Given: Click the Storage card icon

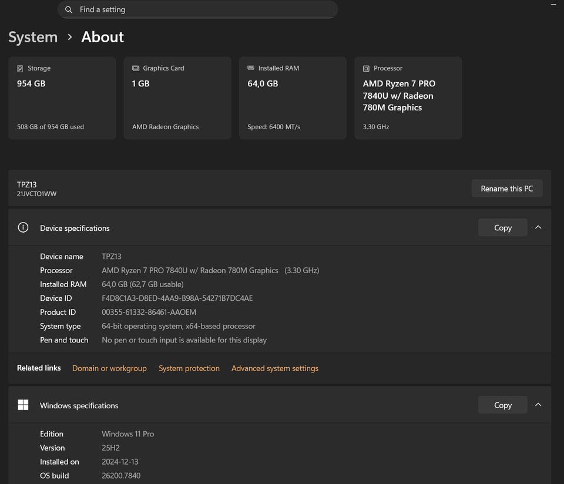Looking at the screenshot, I should [21, 69].
